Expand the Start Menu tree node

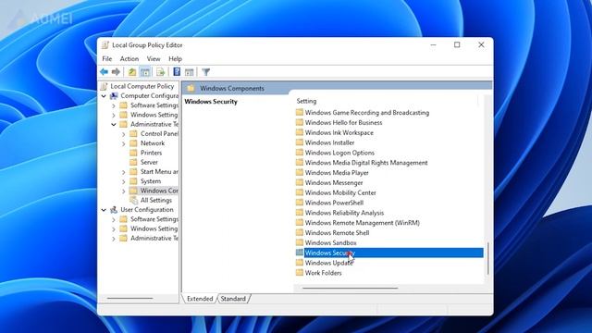pos(123,172)
